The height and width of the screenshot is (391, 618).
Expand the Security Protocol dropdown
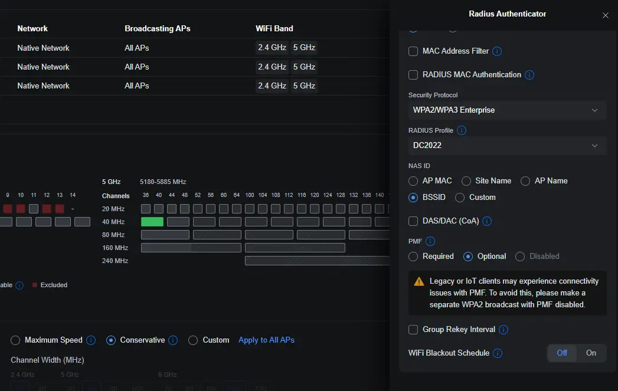tap(507, 110)
